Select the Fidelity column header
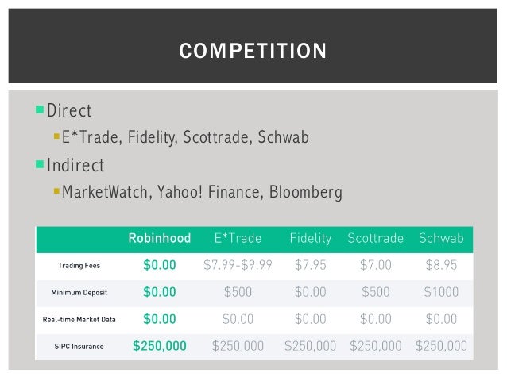The image size is (507, 380). coord(310,238)
